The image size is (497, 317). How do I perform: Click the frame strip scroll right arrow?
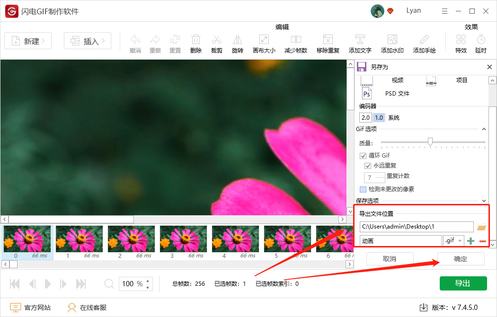click(349, 264)
